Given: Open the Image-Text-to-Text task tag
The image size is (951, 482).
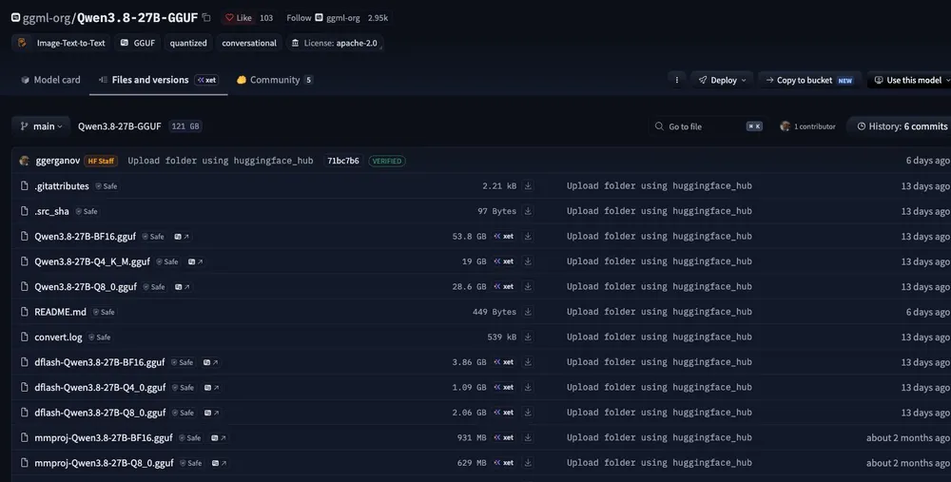Looking at the screenshot, I should point(61,43).
